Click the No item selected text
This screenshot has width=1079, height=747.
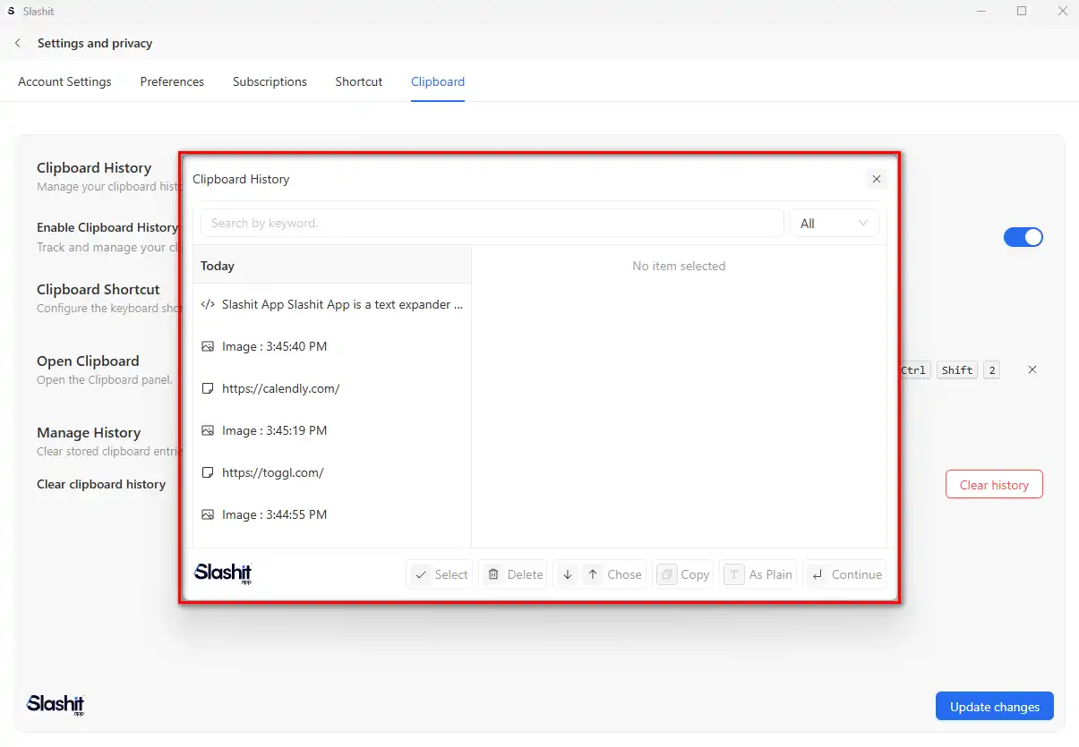pyautogui.click(x=679, y=266)
